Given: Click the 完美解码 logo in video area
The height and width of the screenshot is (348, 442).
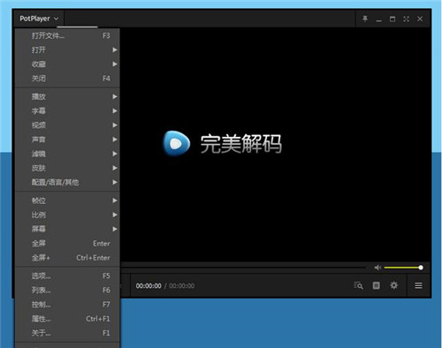Looking at the screenshot, I should [x=222, y=144].
